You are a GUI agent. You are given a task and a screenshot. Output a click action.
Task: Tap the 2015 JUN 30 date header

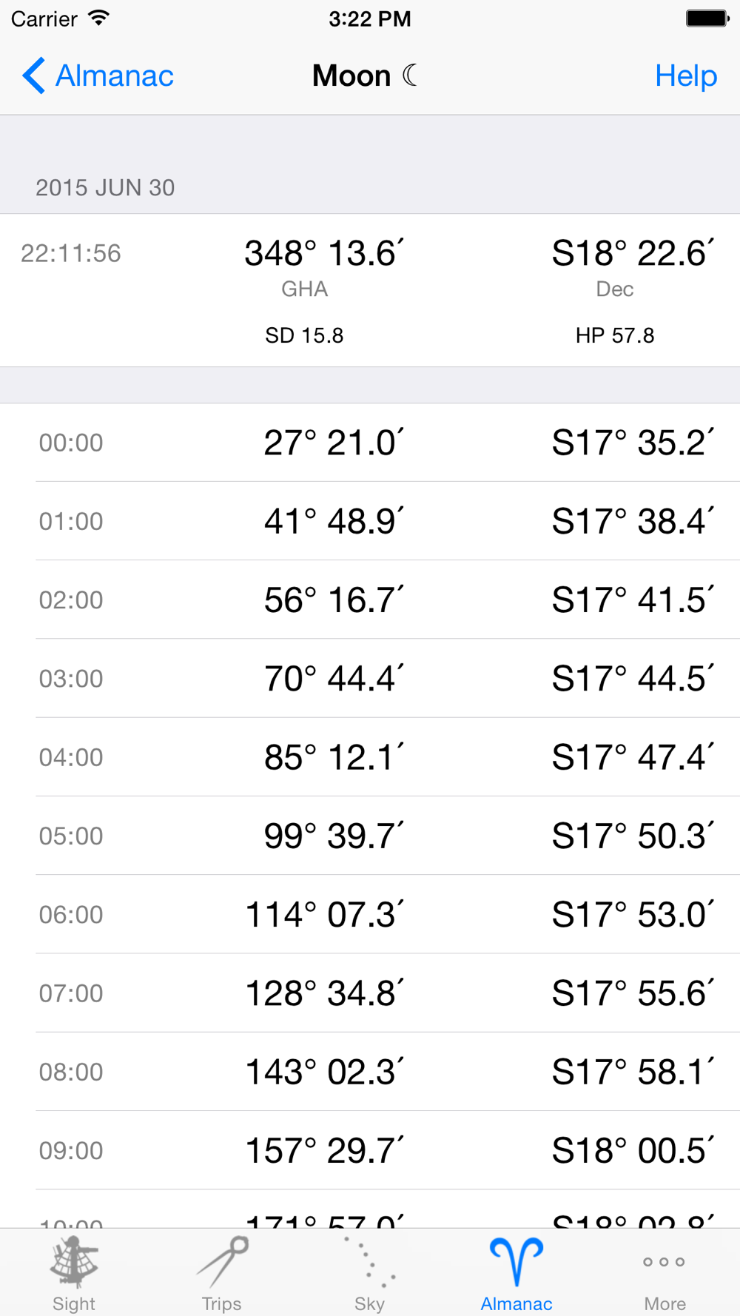click(x=105, y=187)
